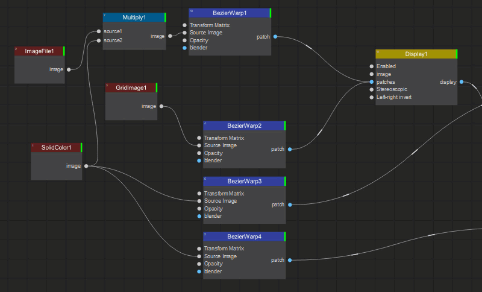The width and height of the screenshot is (482, 292).
Task: Click BezierWarp4 Opacity input port
Action: [199, 264]
